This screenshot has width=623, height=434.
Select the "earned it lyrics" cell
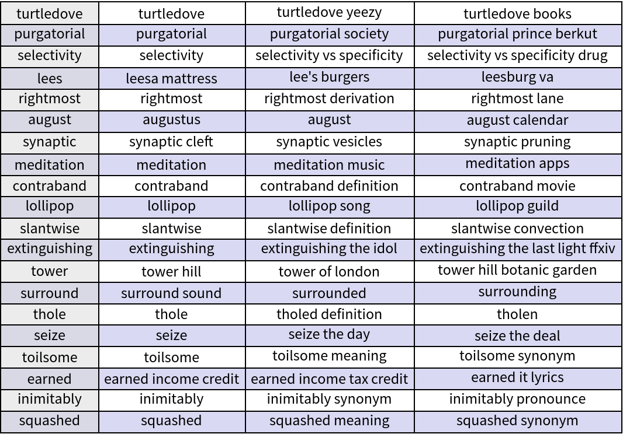517,377
